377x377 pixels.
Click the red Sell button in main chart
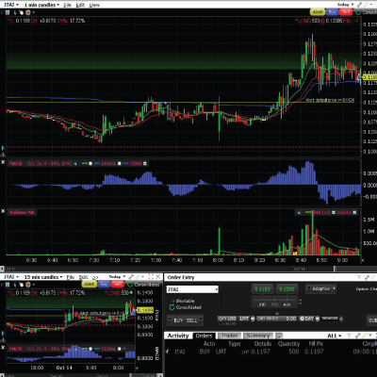[346, 12]
